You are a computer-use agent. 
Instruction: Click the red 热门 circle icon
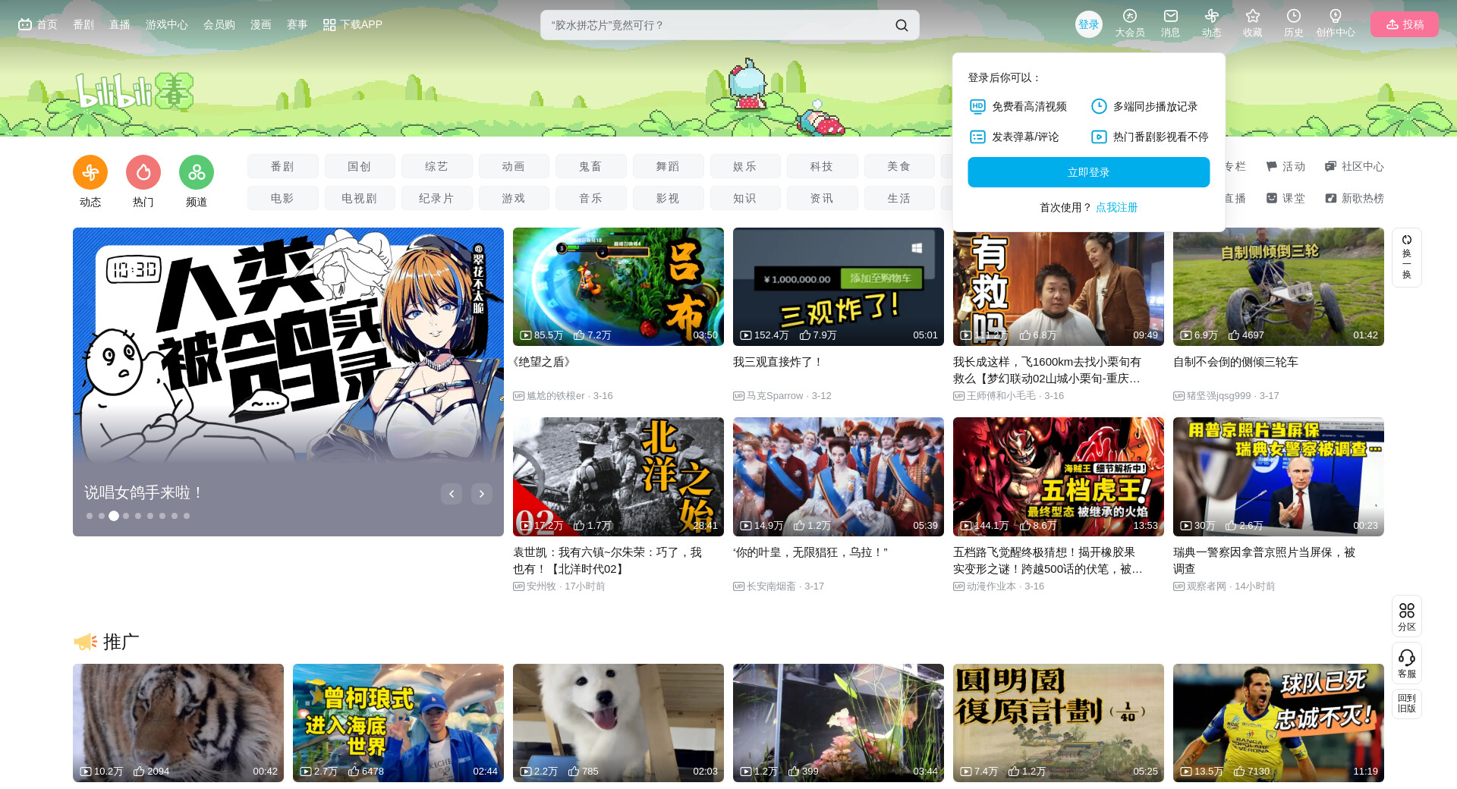(143, 173)
